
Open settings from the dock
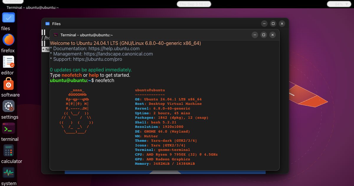(x=9, y=106)
